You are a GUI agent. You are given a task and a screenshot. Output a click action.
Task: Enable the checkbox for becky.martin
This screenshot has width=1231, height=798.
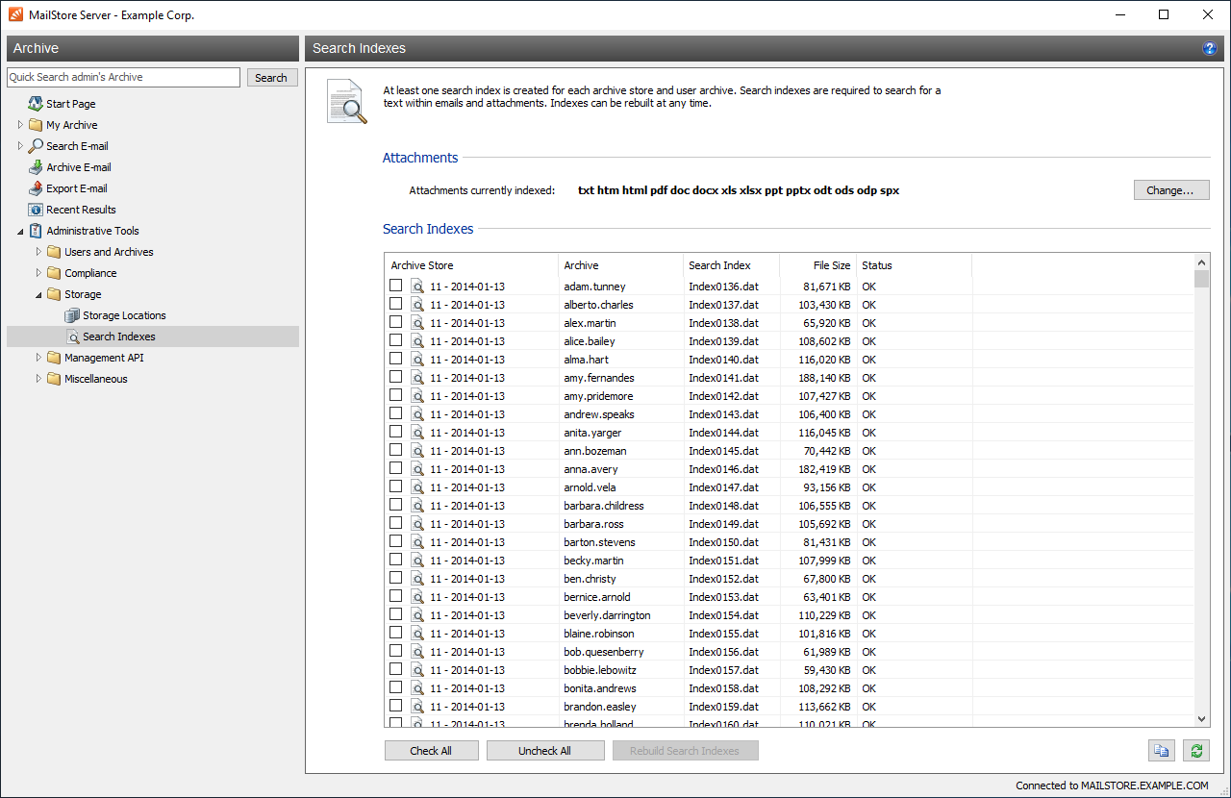[395, 560]
